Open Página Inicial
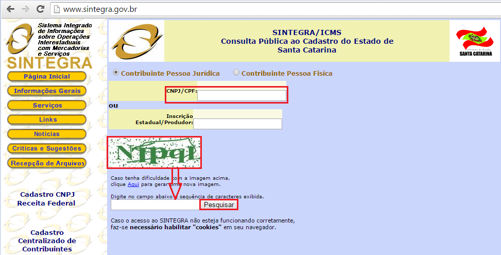Viewport: 501px width, 255px height. [x=47, y=77]
